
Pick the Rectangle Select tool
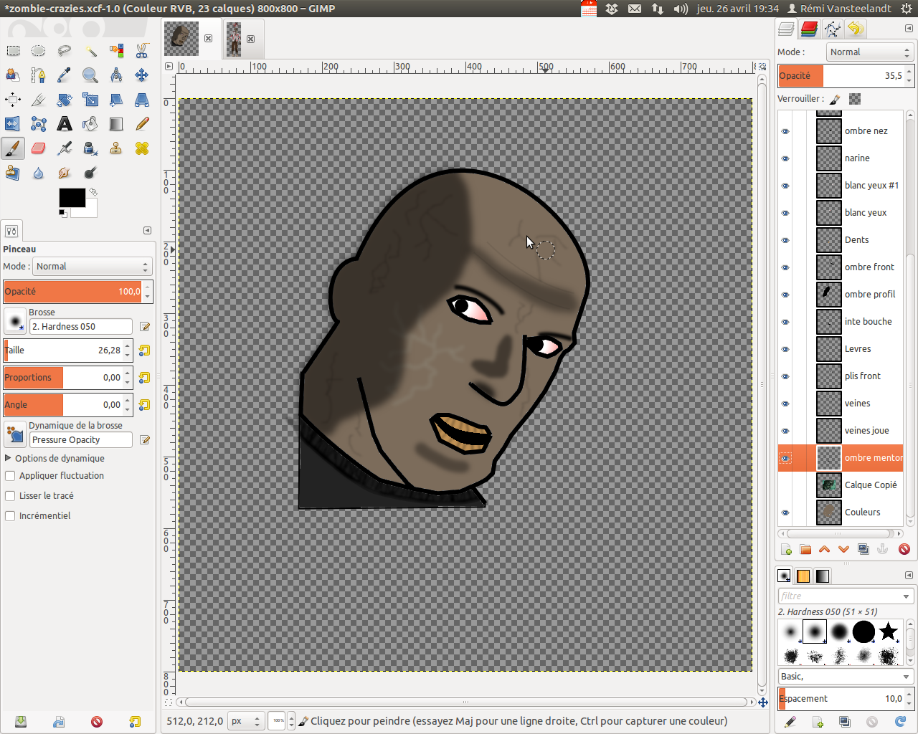[x=13, y=51]
